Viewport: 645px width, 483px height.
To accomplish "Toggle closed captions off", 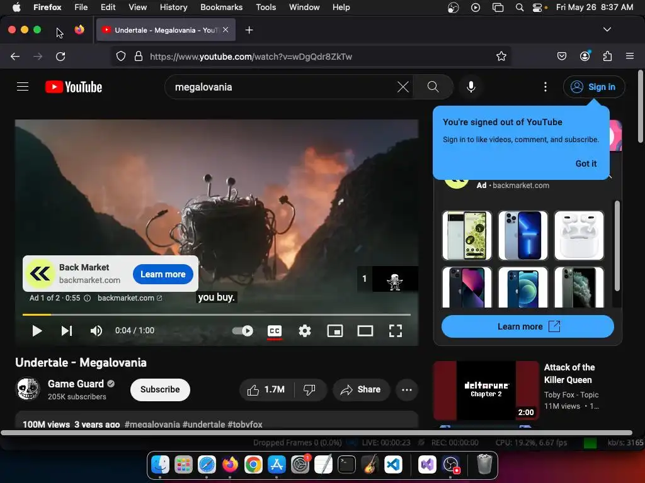I will point(275,331).
